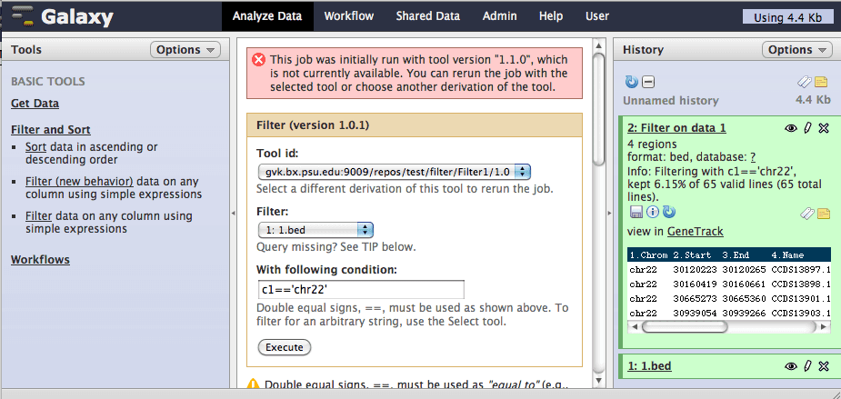Edit attributes of Filter on data 1

[806, 129]
